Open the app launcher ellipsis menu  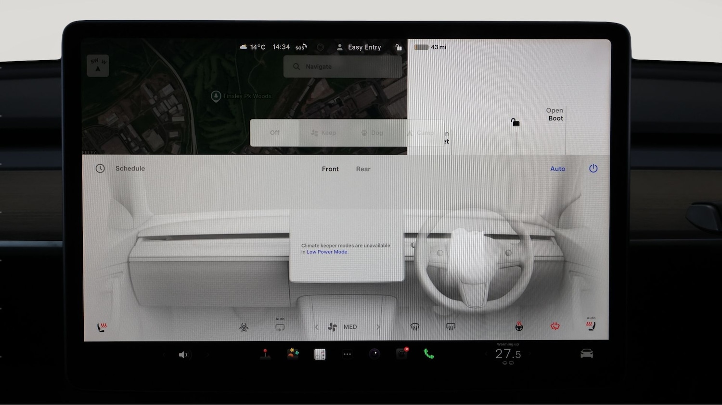348,354
